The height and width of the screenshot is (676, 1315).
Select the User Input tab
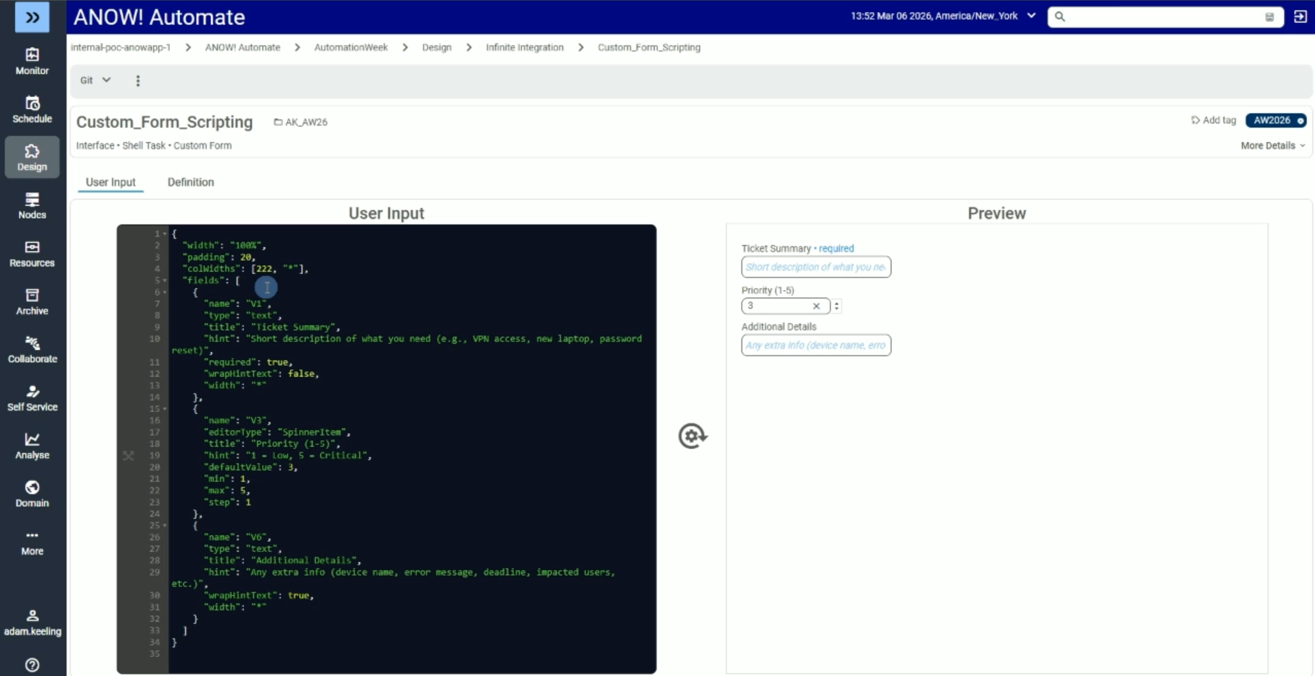111,182
